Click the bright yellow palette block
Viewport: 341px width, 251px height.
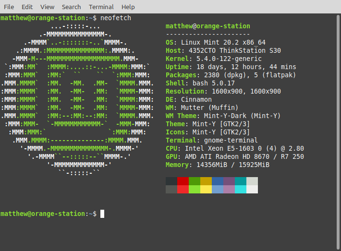click(x=206, y=189)
